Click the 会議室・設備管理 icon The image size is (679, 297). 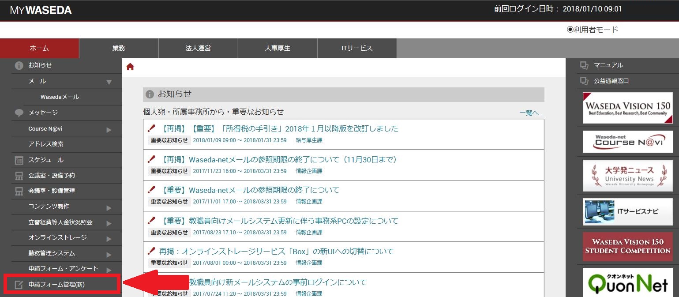click(19, 191)
